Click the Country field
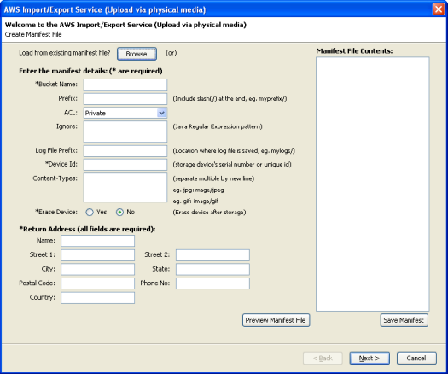 tap(98, 298)
